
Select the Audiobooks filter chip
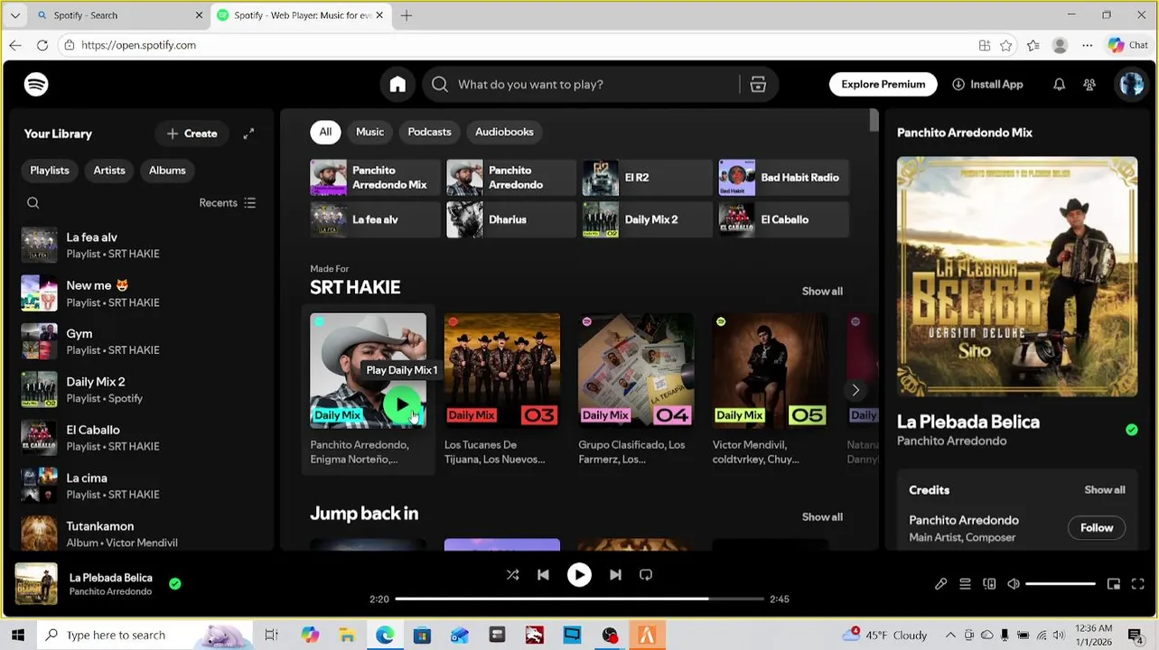point(504,132)
